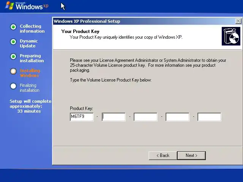Click the Preparing installation step indicator
Screen dimensions: 243x182
pyautogui.click(x=13, y=56)
